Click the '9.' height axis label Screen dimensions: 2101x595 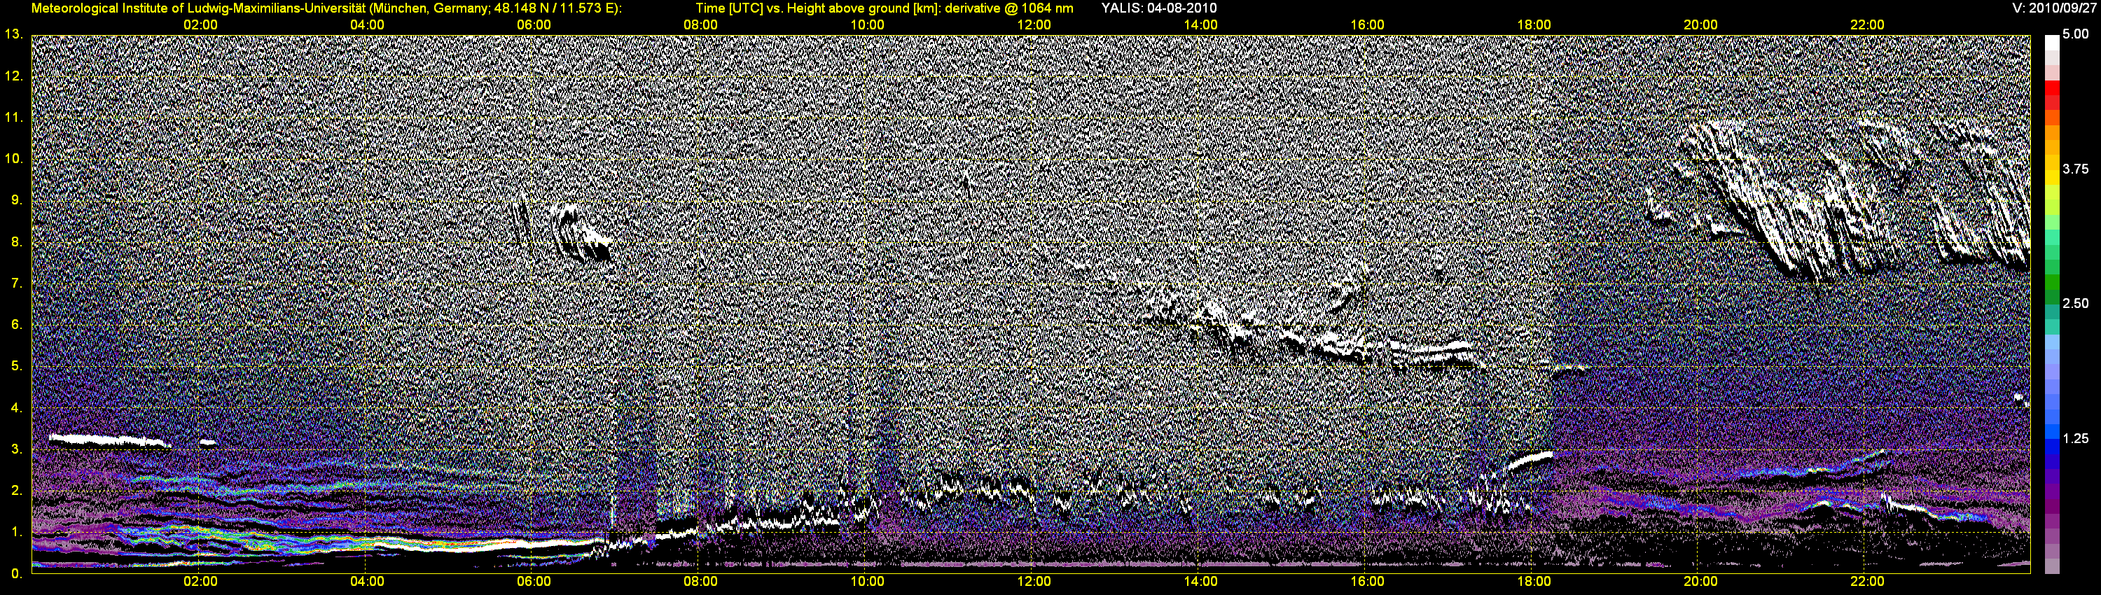[16, 199]
